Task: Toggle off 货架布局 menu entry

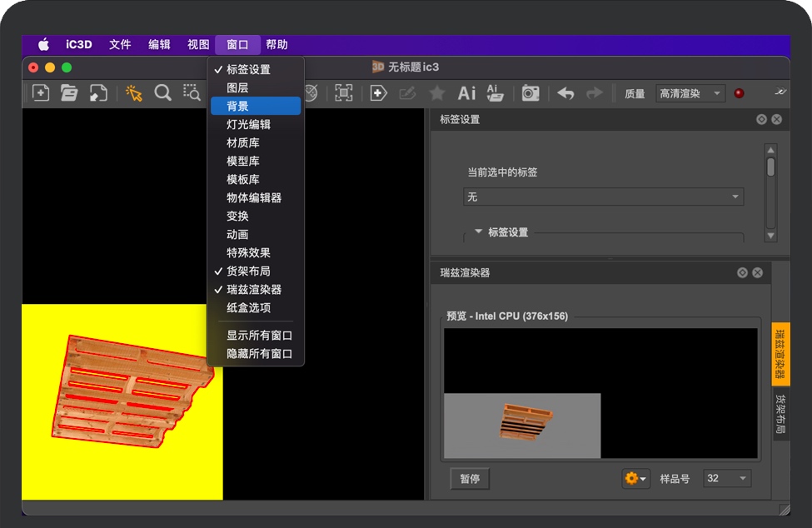Action: [248, 271]
